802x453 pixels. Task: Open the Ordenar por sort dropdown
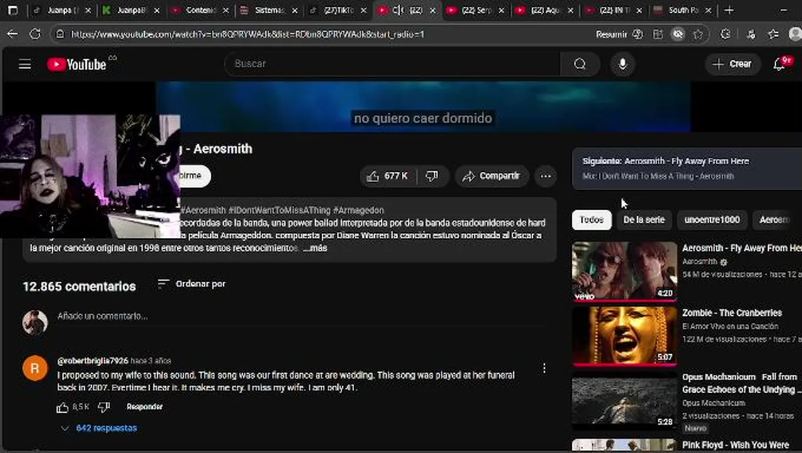[191, 284]
